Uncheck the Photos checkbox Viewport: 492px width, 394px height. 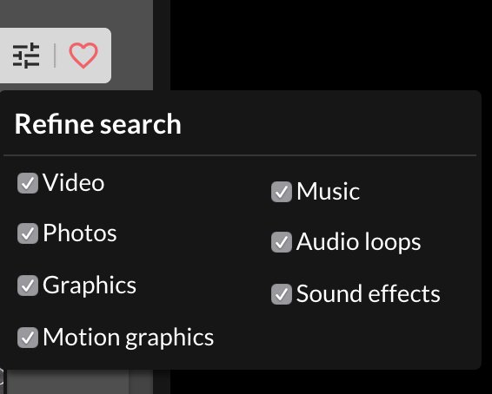[x=28, y=233]
